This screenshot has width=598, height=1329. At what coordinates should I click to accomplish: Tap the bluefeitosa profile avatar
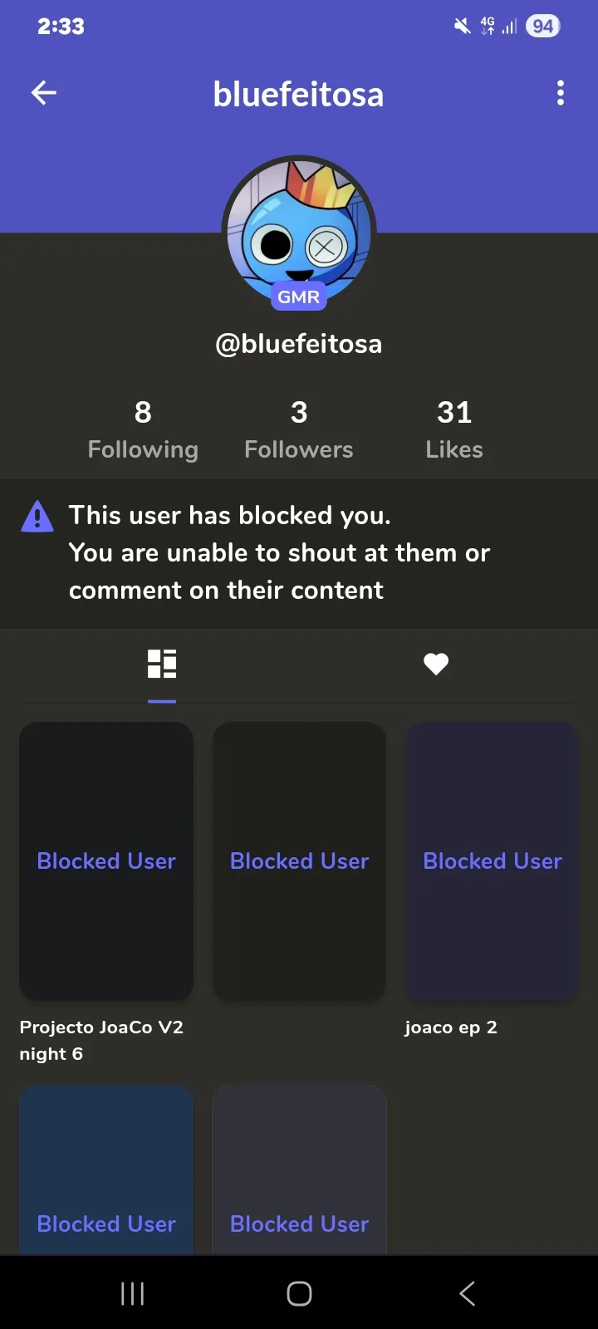(x=299, y=228)
